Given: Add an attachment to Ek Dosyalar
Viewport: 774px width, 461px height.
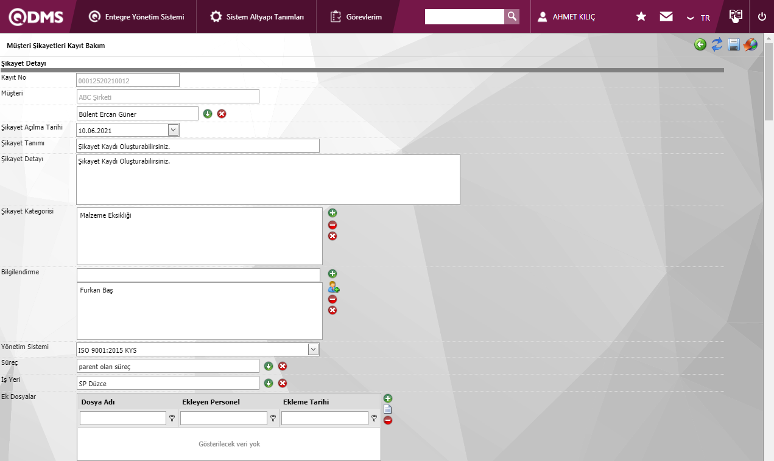Looking at the screenshot, I should pyautogui.click(x=388, y=398).
